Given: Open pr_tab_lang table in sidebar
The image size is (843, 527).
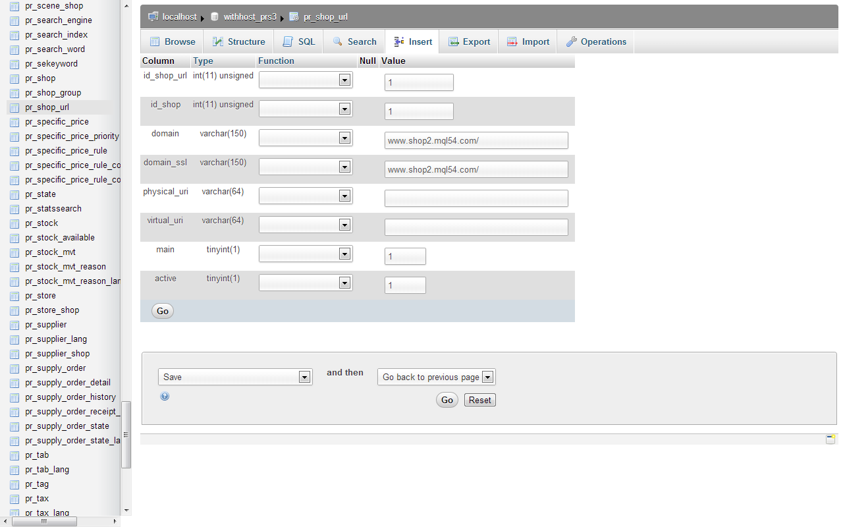Looking at the screenshot, I should tap(47, 470).
